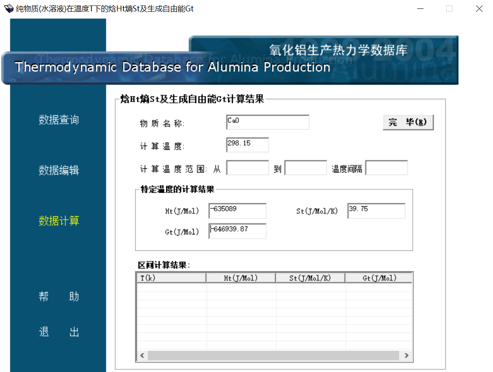Click the Gt(J/Mol) table column header
Screen dimensions: 493x372
(379, 278)
